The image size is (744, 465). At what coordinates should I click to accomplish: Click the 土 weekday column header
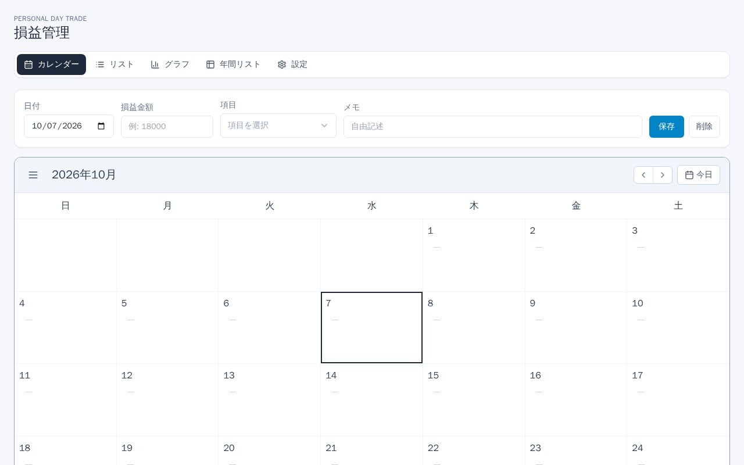pyautogui.click(x=678, y=206)
